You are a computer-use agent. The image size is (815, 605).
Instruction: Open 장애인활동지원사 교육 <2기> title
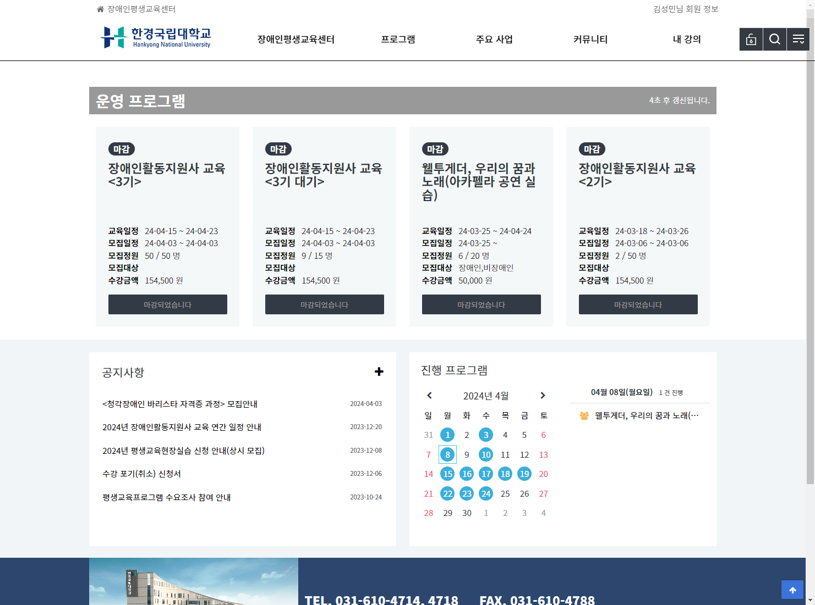pos(637,175)
